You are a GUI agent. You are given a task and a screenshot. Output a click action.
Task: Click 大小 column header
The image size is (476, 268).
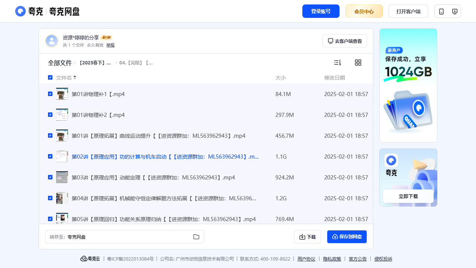pyautogui.click(x=280, y=77)
